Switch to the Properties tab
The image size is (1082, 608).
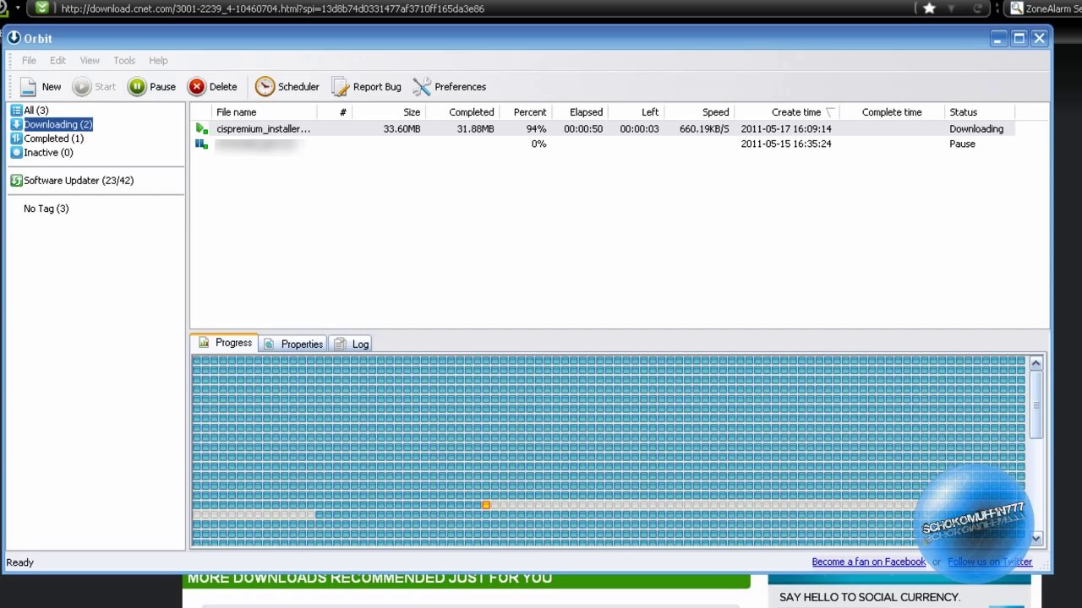[x=292, y=345]
